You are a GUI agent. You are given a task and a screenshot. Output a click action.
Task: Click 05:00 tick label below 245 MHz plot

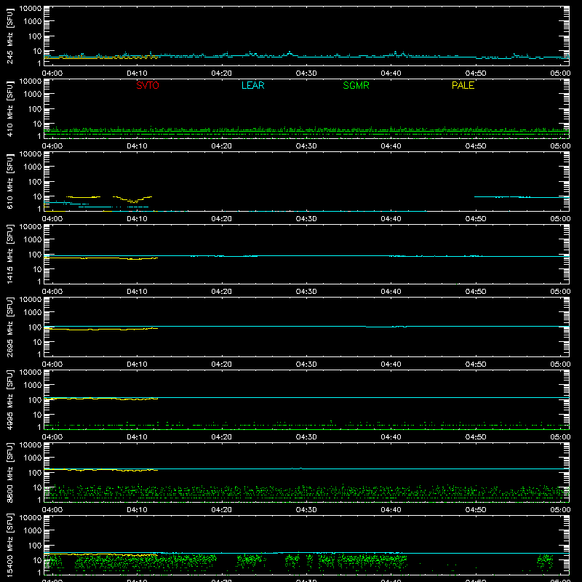pyautogui.click(x=560, y=73)
